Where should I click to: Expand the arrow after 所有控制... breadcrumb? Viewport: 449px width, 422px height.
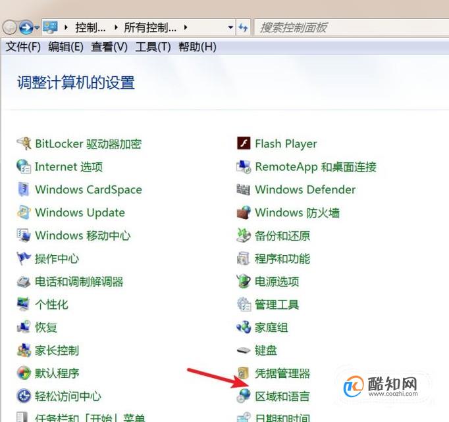tap(186, 28)
